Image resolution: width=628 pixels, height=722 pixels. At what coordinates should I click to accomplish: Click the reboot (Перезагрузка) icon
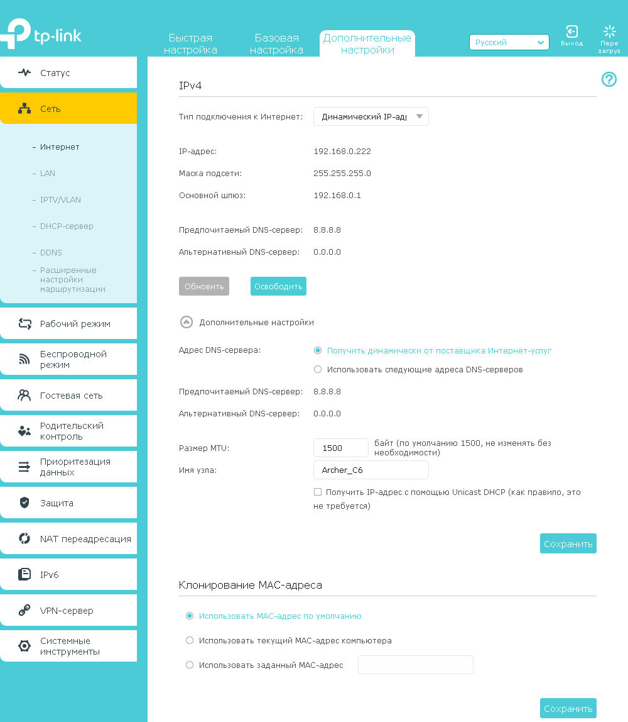pos(610,31)
